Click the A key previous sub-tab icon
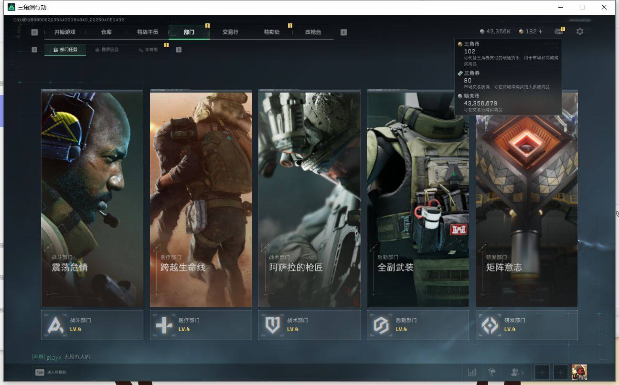The height and width of the screenshot is (385, 619). coord(34,49)
